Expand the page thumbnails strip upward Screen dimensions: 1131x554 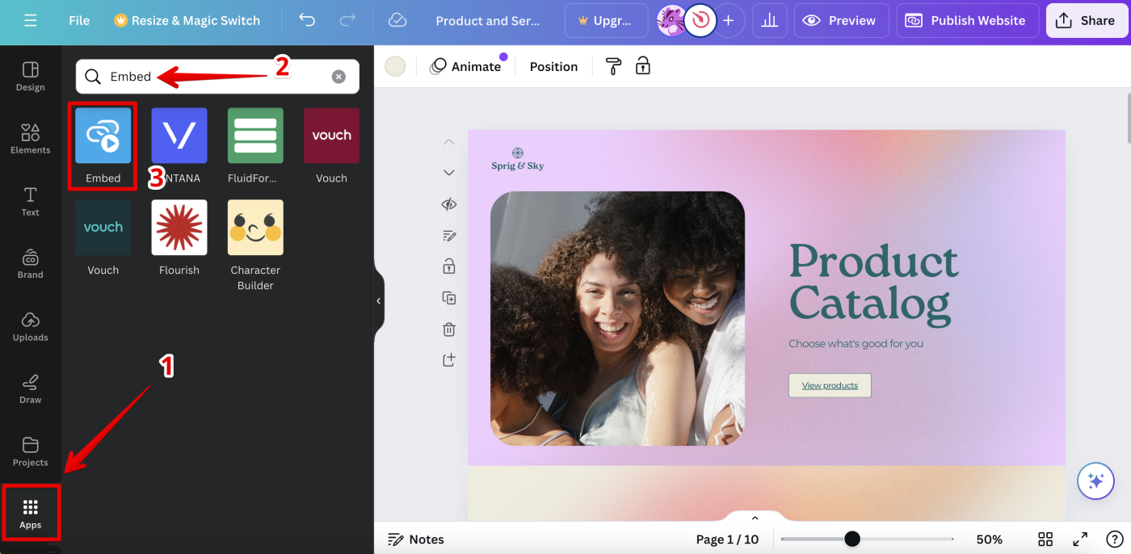pyautogui.click(x=755, y=518)
